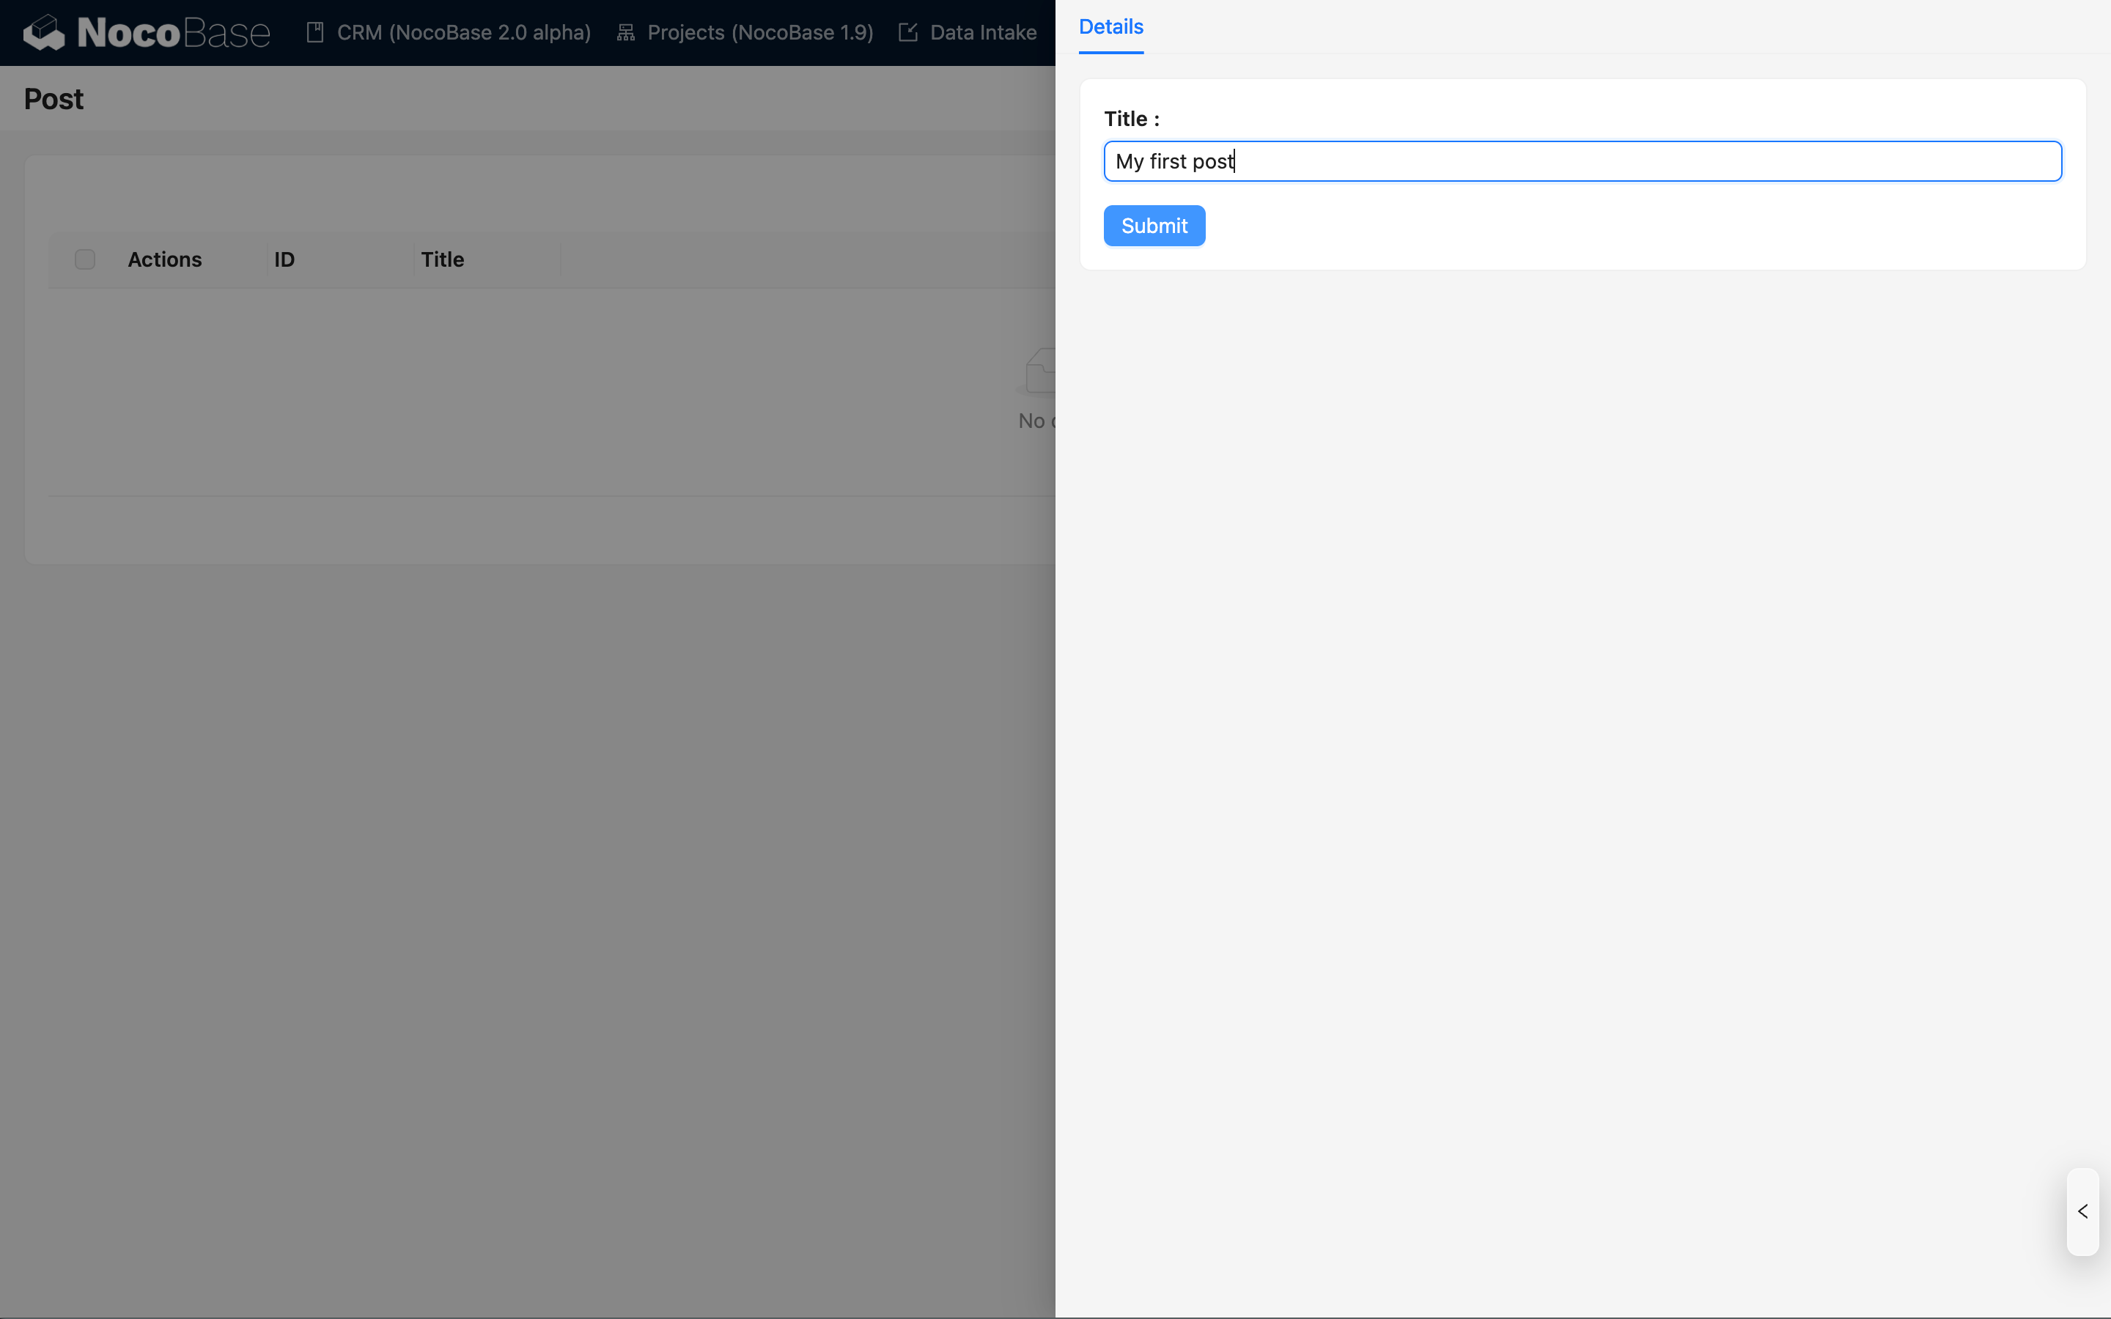This screenshot has width=2111, height=1319.
Task: Open Projects (NocoBase 1.9)
Action: coord(760,32)
